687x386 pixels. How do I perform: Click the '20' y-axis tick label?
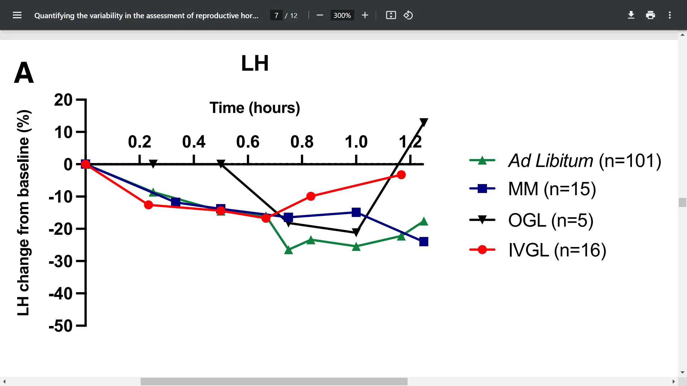point(63,100)
